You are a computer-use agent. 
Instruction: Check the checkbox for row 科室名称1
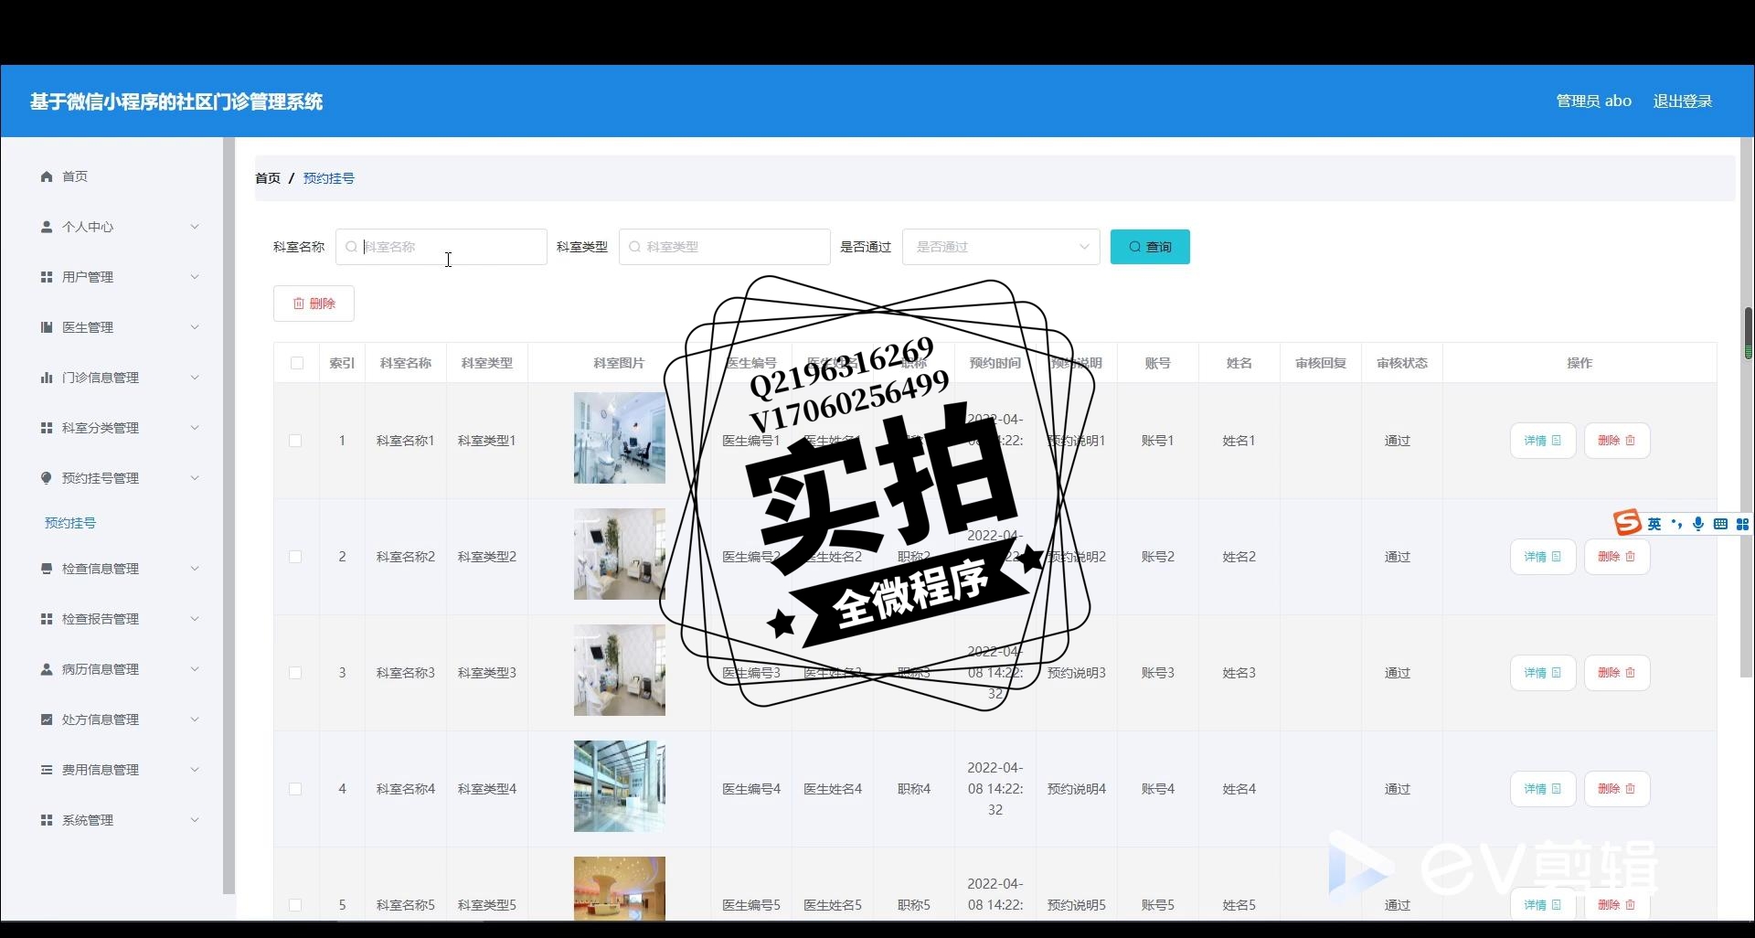coord(295,441)
